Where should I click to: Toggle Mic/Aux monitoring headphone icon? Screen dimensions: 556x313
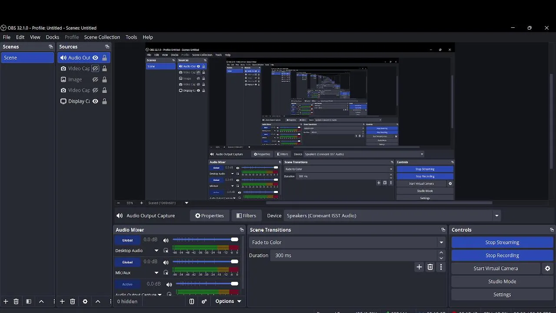click(x=166, y=273)
